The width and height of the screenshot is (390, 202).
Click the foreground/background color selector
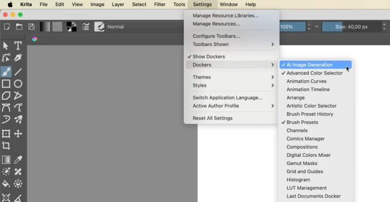pos(71,27)
